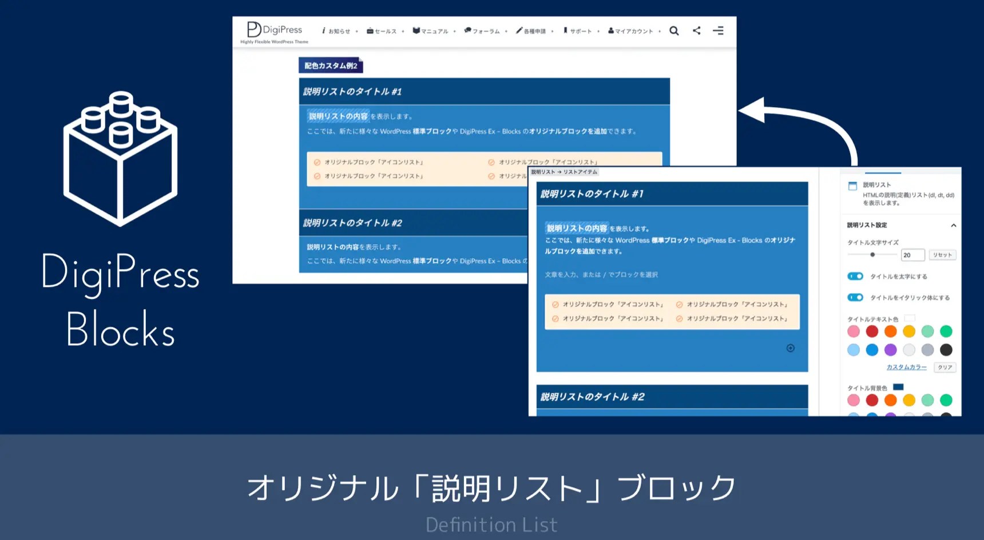Disable the タイトルを太字にする toggle
Screen dimensions: 984x540
coord(855,276)
